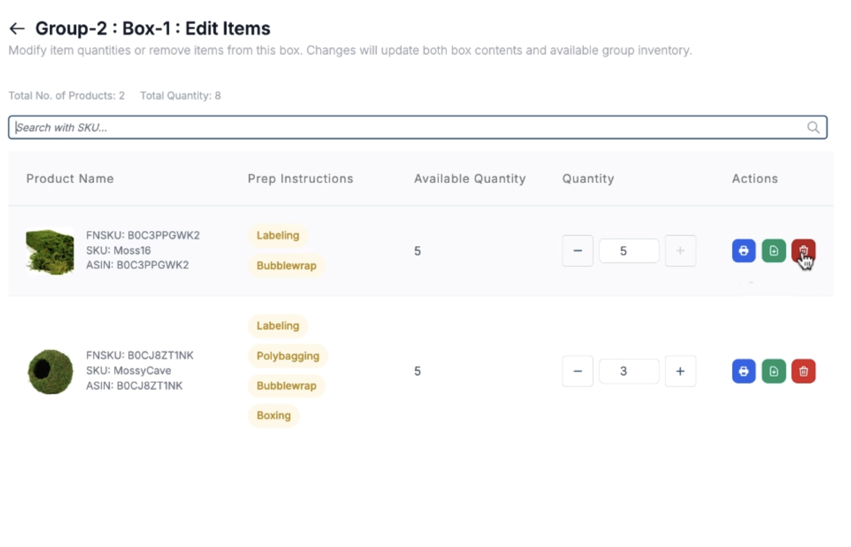Image resolution: width=851 pixels, height=547 pixels.
Task: Delete the Moss16 item from box
Action: [803, 251]
